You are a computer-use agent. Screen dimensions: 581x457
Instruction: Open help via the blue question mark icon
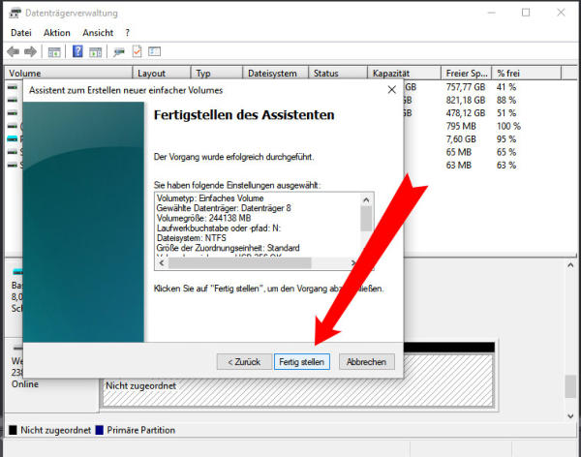click(77, 51)
